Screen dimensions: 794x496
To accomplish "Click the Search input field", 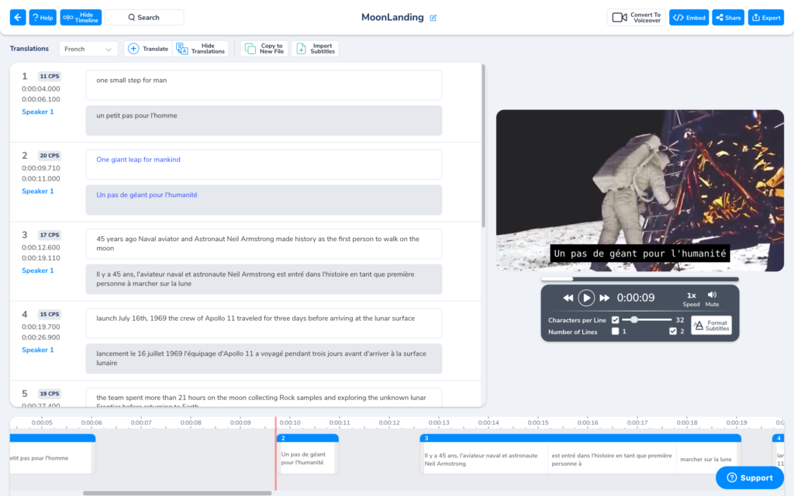I will click(144, 17).
